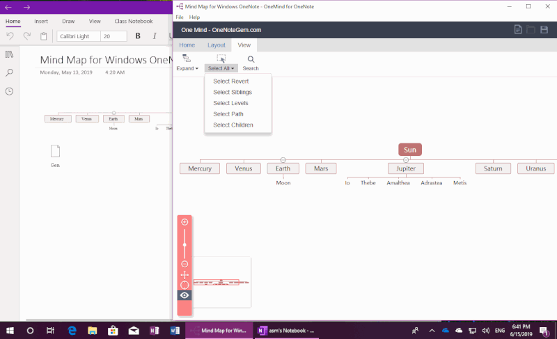Viewport: 557px width, 339px height.
Task: Click the new document icon in OneMind header
Action: tap(518, 29)
